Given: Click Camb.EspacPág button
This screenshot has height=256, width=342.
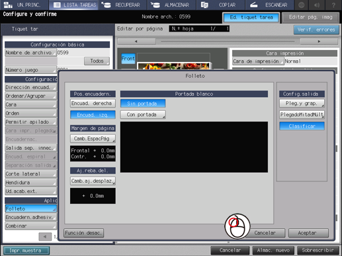Looking at the screenshot, I should (x=93, y=139).
